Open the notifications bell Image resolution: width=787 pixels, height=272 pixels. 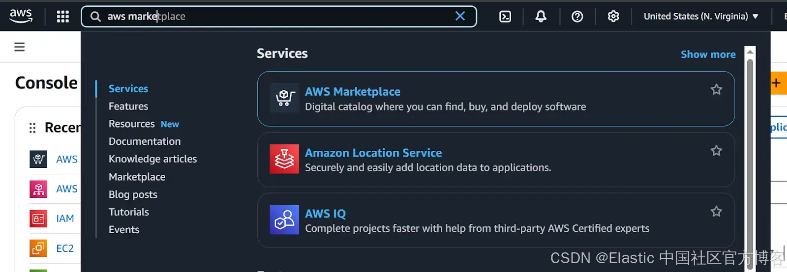click(x=541, y=16)
